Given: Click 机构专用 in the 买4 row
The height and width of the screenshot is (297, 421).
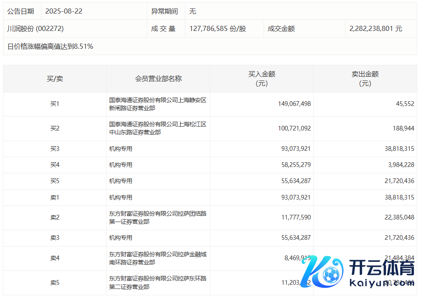Looking at the screenshot, I should (x=121, y=165).
